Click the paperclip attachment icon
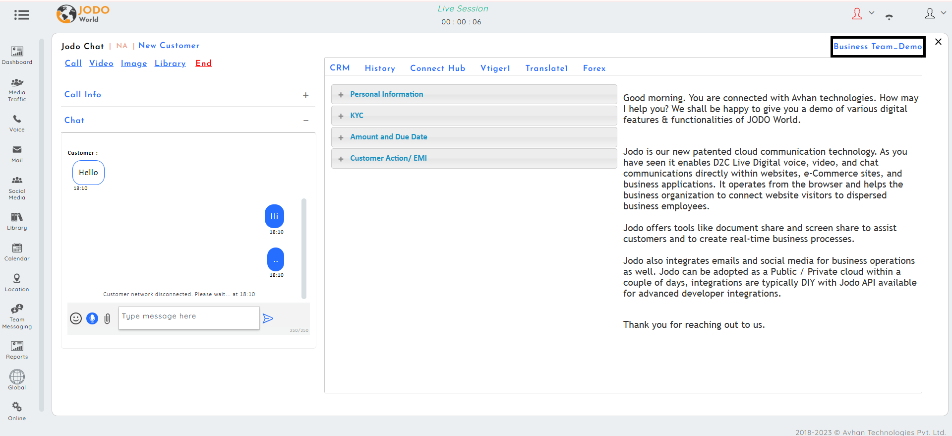 point(107,318)
